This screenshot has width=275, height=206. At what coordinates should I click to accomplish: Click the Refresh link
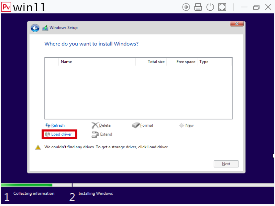pyautogui.click(x=58, y=125)
